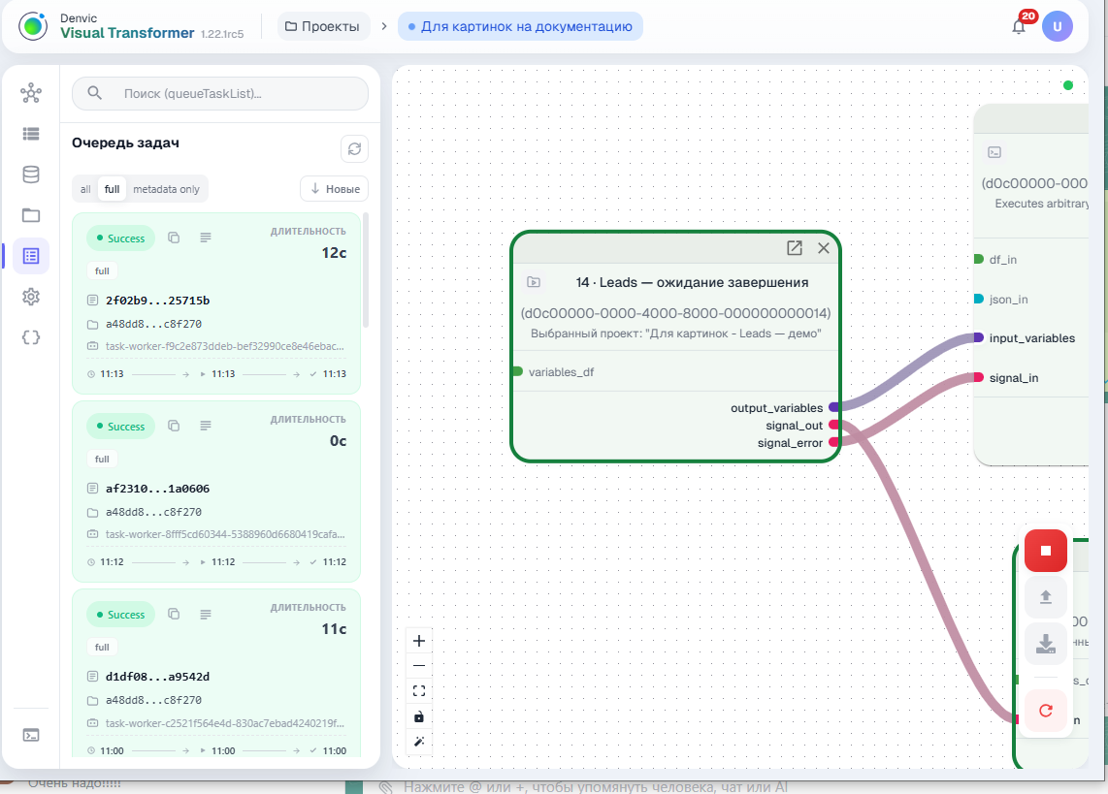1108x794 pixels.
Task: Click the Denvic Visual Transformer logo
Action: coord(33,27)
